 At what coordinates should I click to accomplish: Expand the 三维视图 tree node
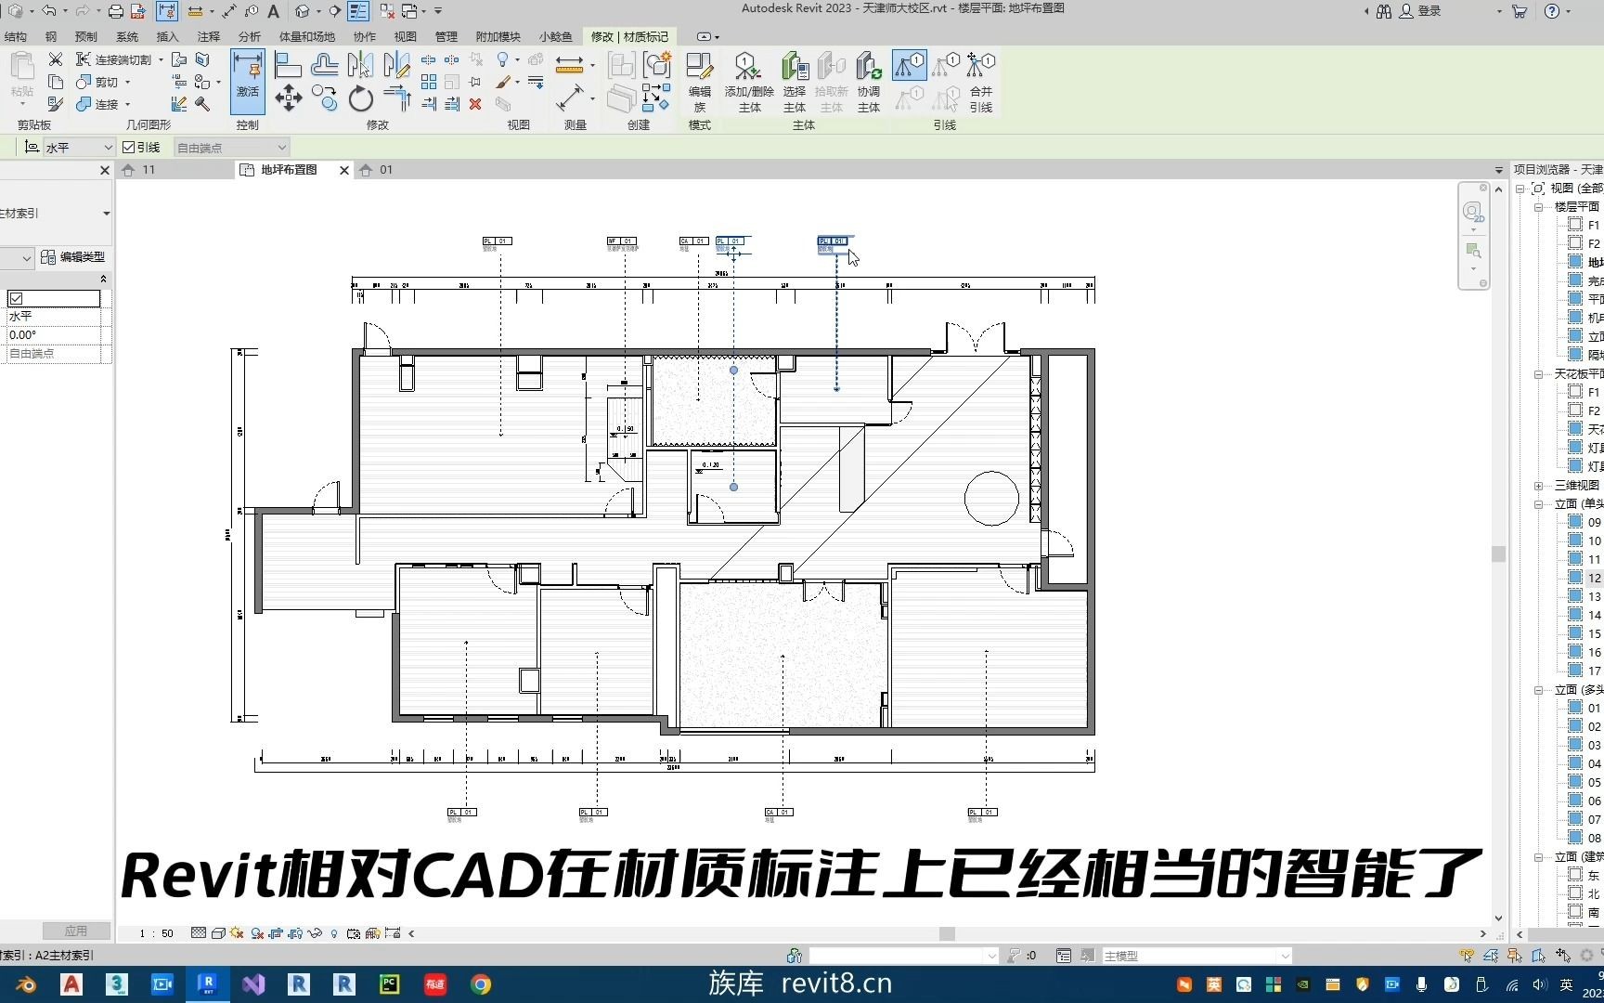click(x=1538, y=486)
